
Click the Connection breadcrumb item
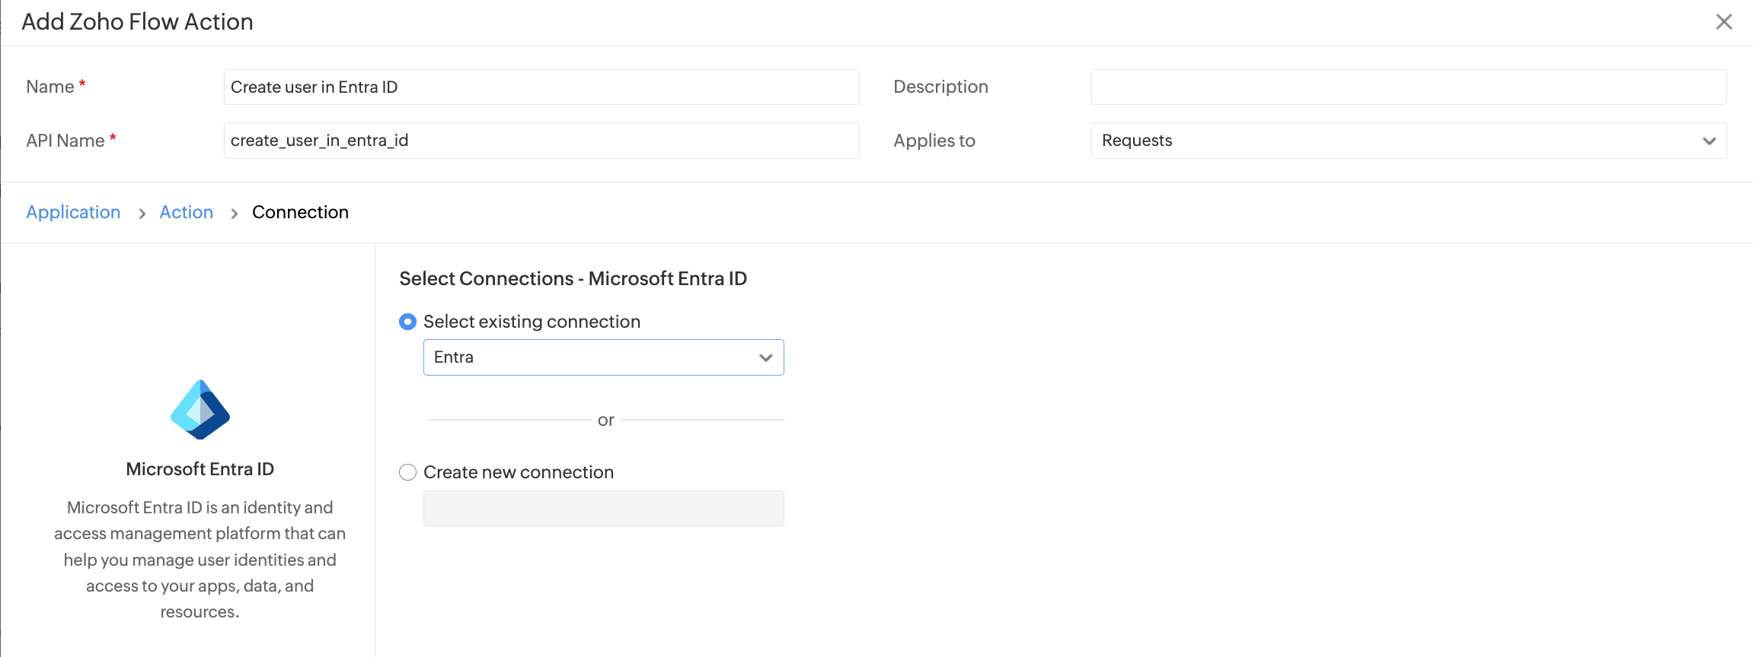[300, 212]
